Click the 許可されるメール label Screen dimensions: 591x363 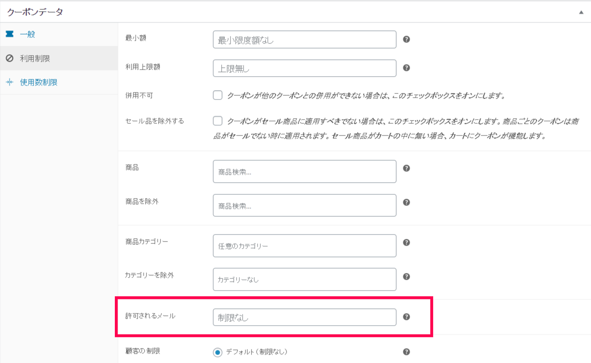150,316
